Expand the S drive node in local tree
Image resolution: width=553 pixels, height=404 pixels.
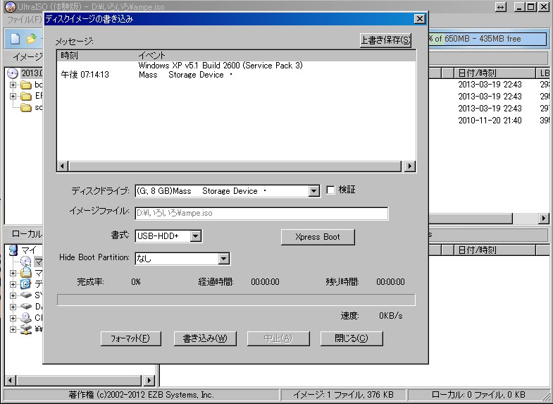[13, 295]
